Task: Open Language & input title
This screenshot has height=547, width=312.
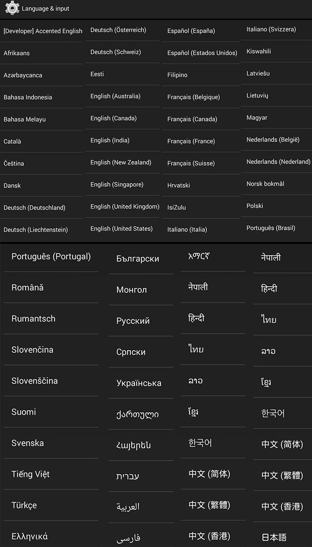Action: coord(45,9)
